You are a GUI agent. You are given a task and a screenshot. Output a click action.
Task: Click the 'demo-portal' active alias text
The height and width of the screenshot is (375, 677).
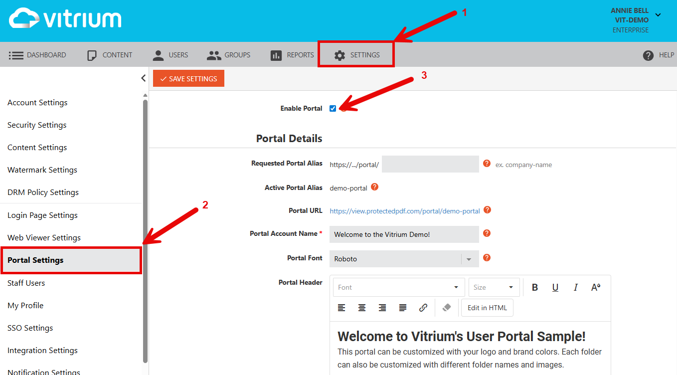tap(348, 188)
